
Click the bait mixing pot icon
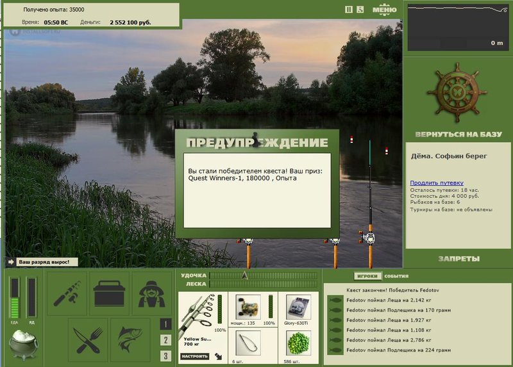click(x=23, y=345)
